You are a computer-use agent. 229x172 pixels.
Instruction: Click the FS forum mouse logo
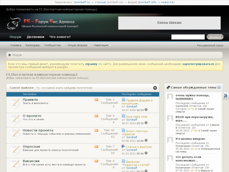click(14, 23)
